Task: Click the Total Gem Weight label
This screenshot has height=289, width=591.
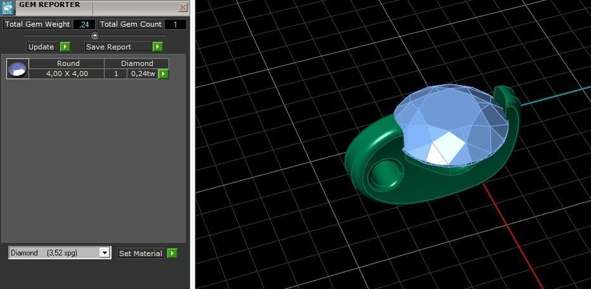Action: tap(37, 24)
